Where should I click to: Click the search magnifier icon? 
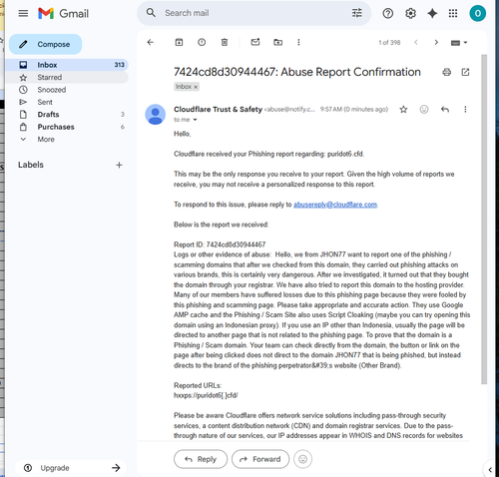coord(151,13)
